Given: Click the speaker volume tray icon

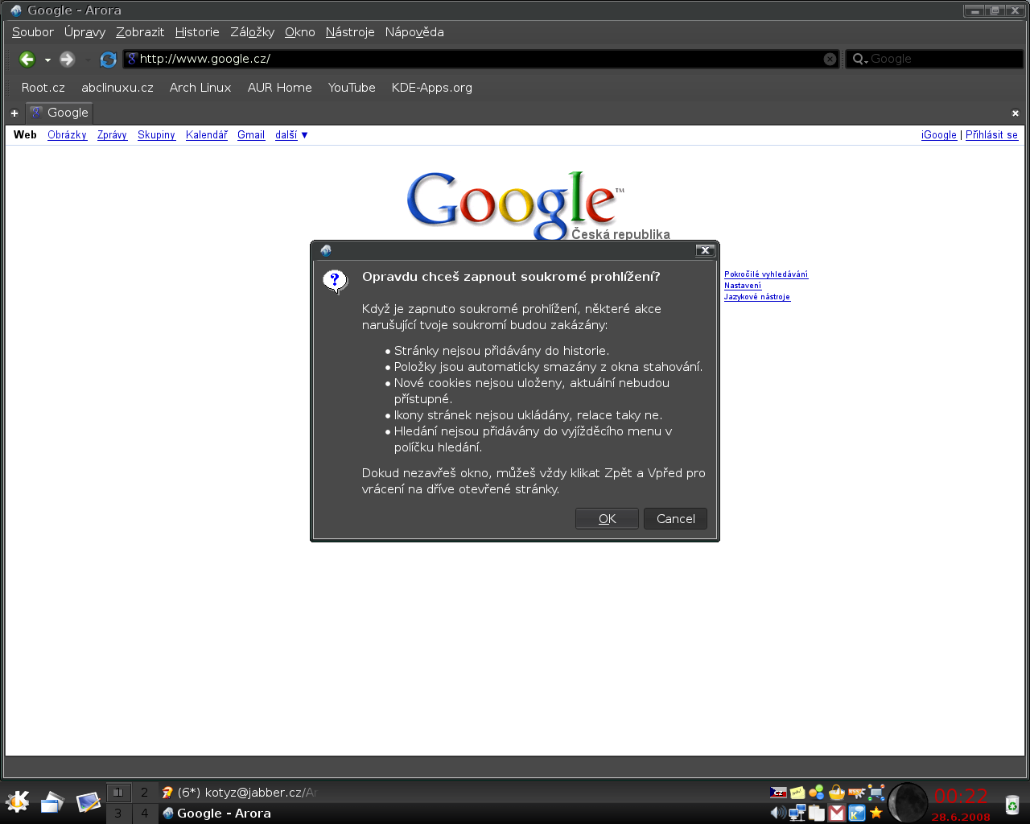Looking at the screenshot, I should [x=777, y=813].
